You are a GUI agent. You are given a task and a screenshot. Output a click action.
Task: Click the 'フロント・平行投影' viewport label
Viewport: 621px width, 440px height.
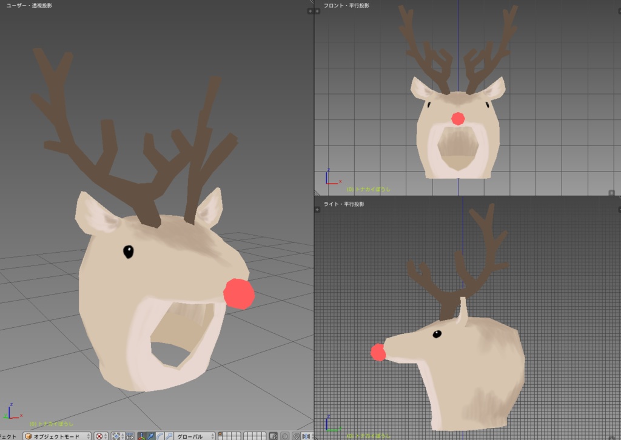(x=346, y=5)
